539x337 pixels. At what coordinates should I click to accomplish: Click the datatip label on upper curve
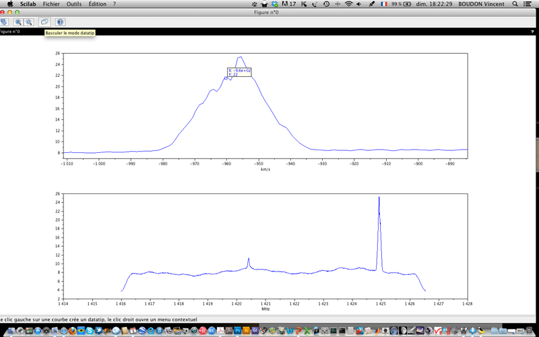coord(239,72)
